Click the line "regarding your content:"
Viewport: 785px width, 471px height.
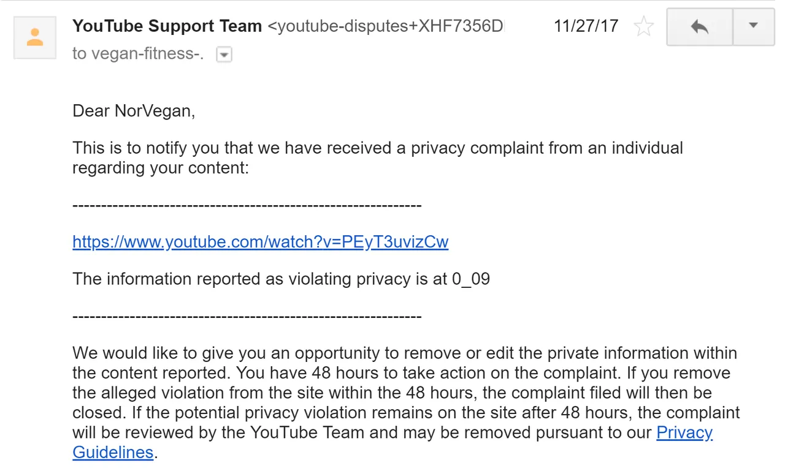tap(161, 168)
